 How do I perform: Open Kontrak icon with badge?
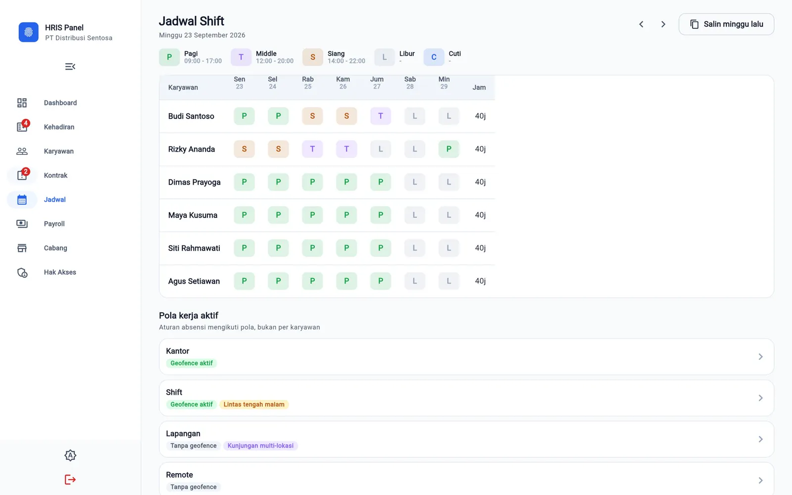click(22, 175)
